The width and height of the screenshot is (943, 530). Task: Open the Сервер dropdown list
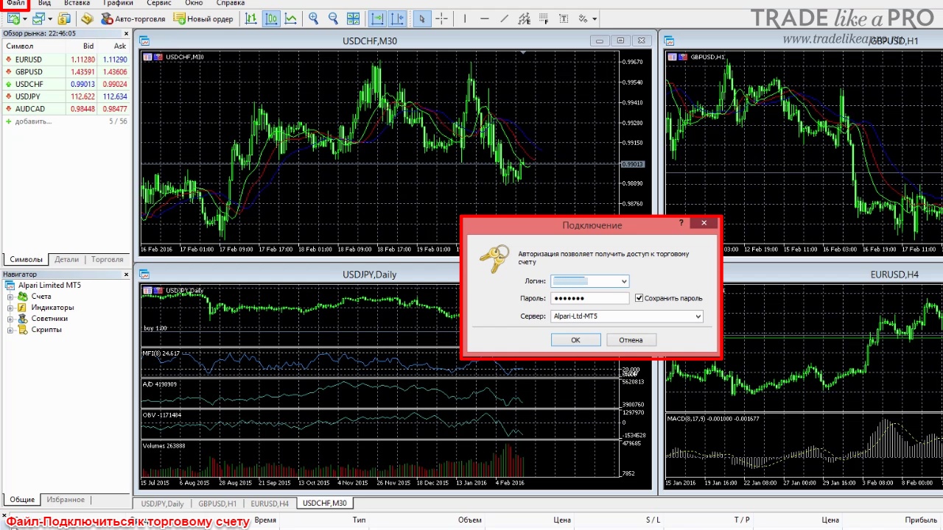click(x=698, y=317)
